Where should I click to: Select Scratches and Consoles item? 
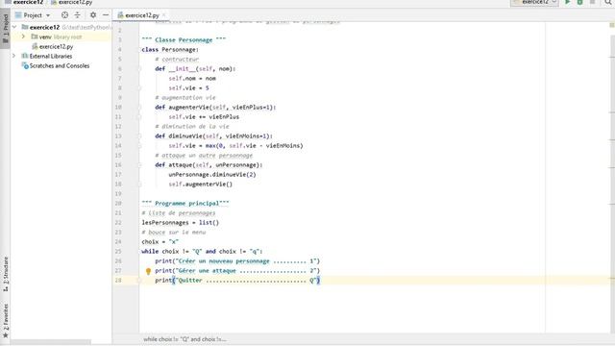tap(60, 66)
